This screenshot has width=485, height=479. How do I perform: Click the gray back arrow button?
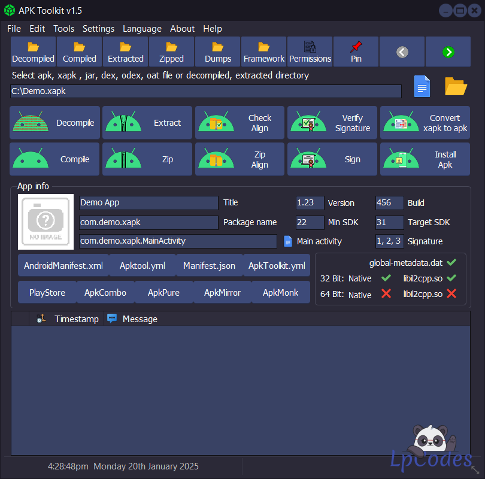click(402, 52)
